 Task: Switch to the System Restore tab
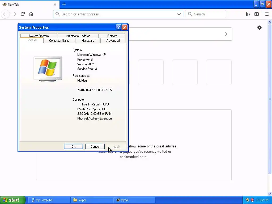point(39,36)
